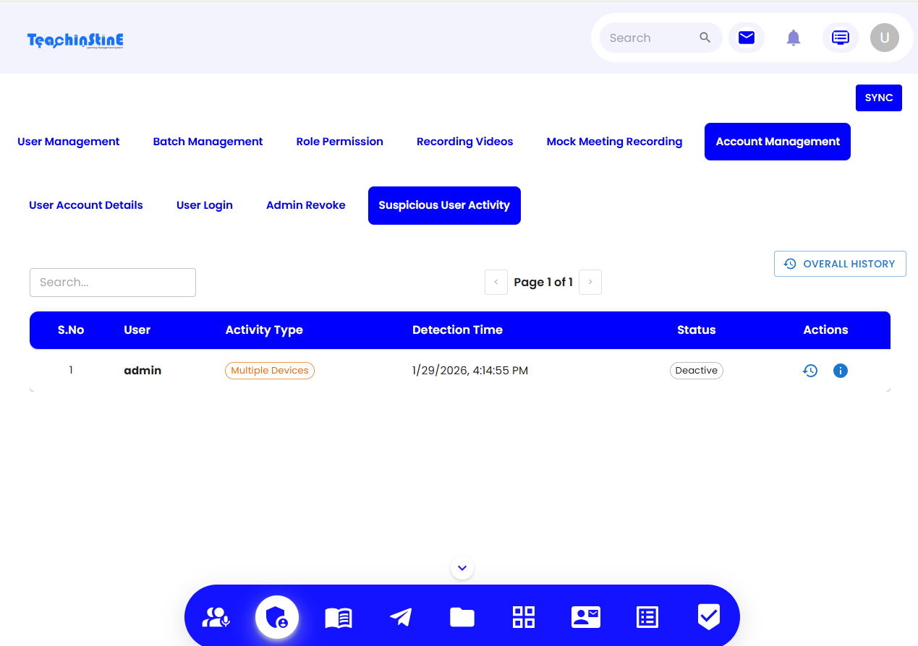Open the chat messages monitor icon
The image size is (918, 646).
840,38
